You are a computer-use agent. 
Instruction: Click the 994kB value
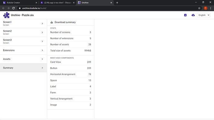(88, 51)
